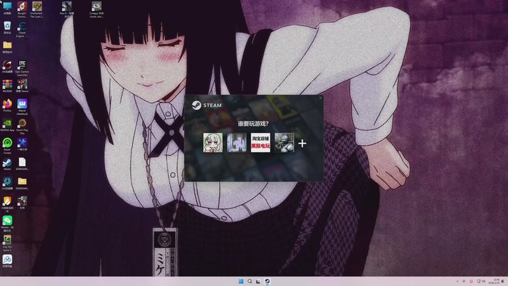
Task: Open the yellow folder below Recycle Bin
Action: click(x=7, y=47)
